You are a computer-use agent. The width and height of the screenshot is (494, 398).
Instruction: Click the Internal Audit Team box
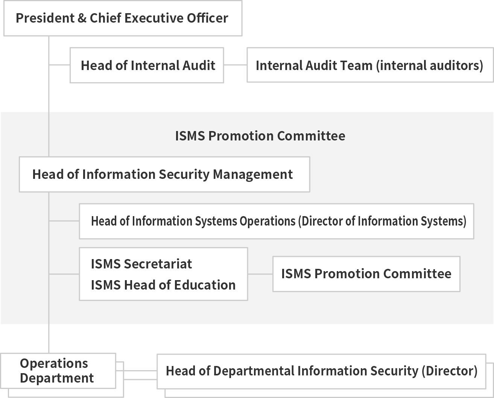(x=369, y=65)
